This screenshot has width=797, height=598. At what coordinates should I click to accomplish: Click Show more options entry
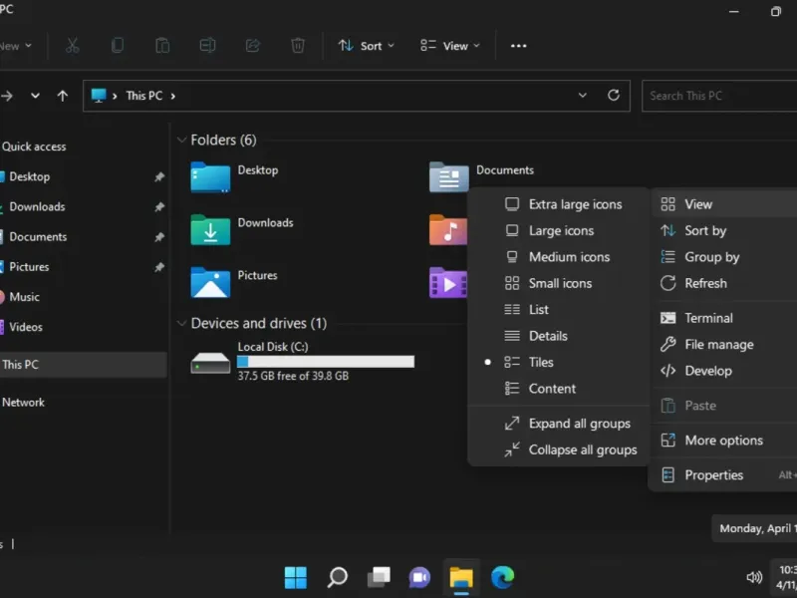[726, 441]
